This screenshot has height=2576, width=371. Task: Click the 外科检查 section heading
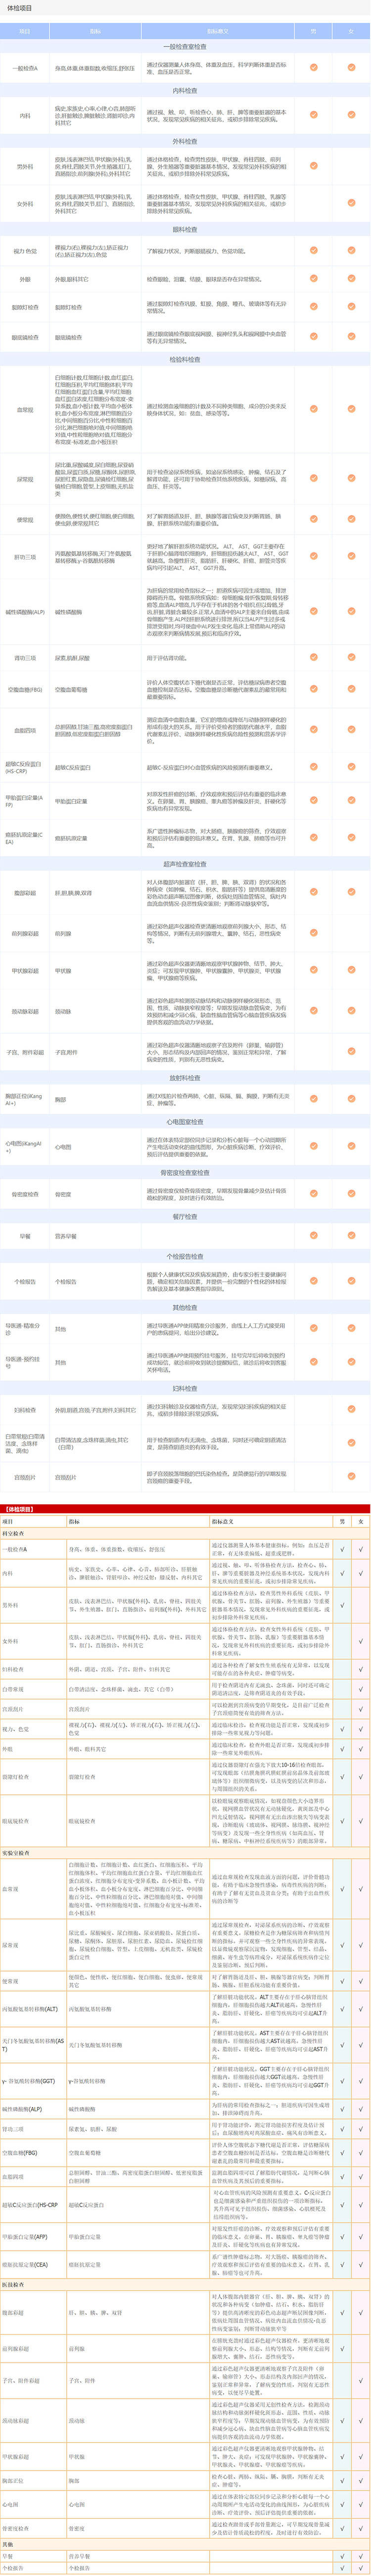pyautogui.click(x=185, y=141)
